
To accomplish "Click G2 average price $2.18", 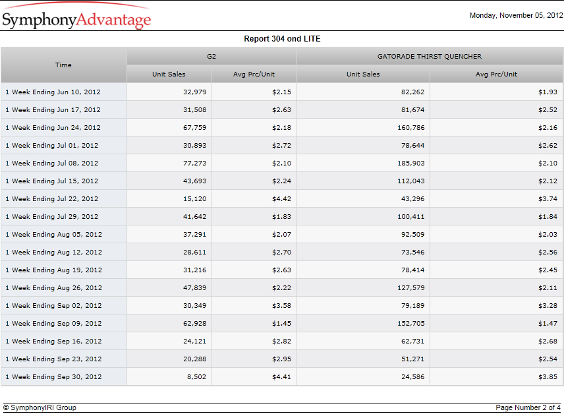I will tap(281, 128).
